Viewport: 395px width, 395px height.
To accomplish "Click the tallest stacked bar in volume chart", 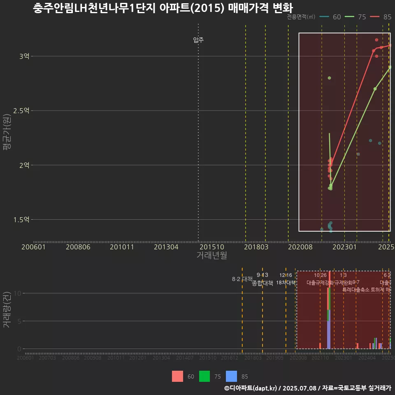I will coord(329,310).
